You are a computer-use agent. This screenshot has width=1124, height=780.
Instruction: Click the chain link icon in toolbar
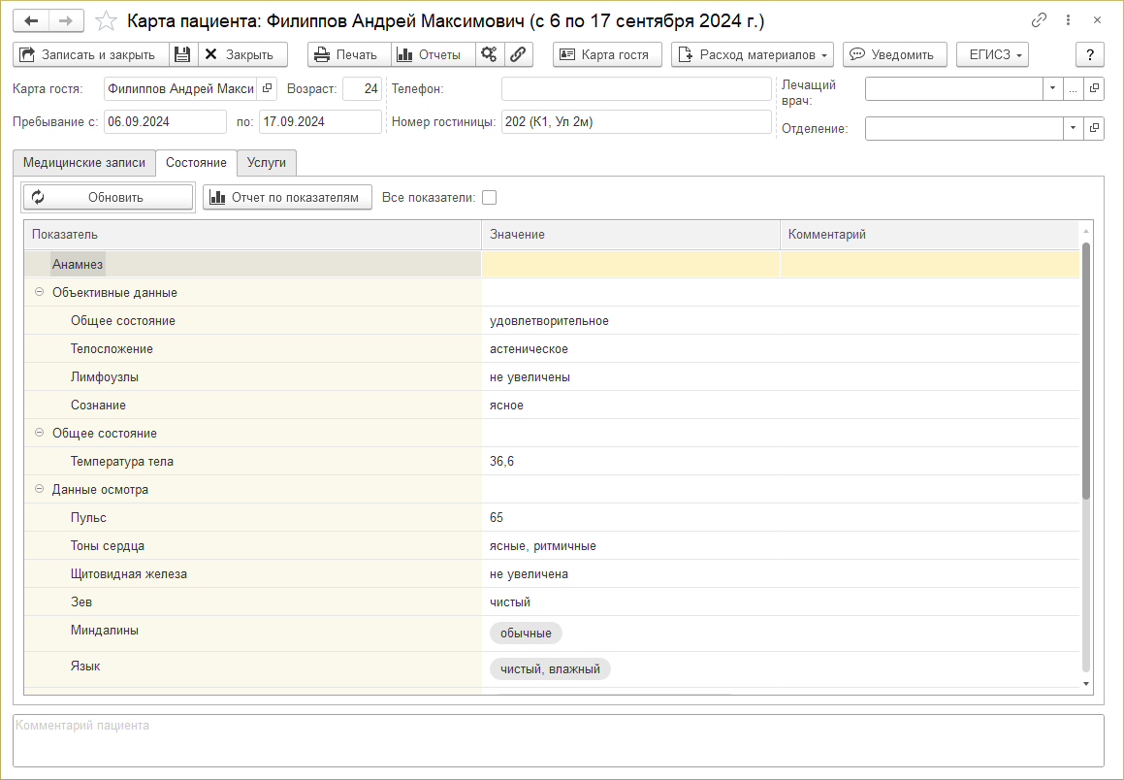click(518, 54)
